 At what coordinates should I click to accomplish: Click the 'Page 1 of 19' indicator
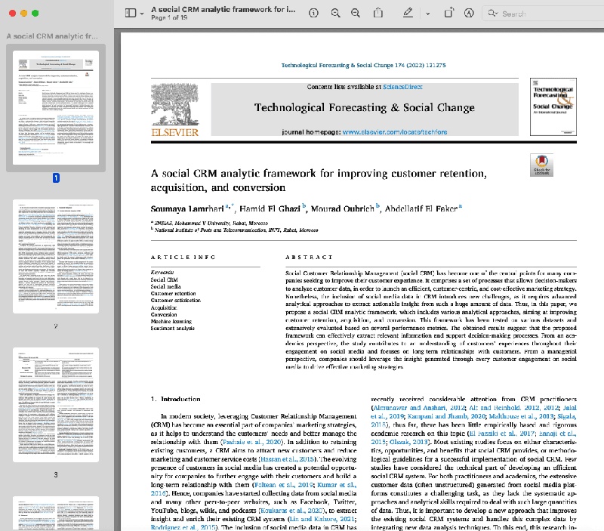pos(169,17)
